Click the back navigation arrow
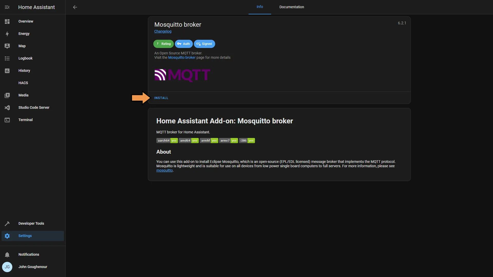Image resolution: width=493 pixels, height=277 pixels. click(x=74, y=7)
